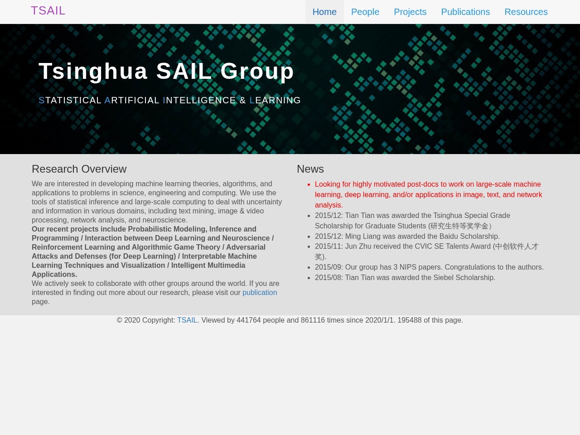The image size is (580, 435).
Task: Open the Publications navigation item
Action: (465, 12)
